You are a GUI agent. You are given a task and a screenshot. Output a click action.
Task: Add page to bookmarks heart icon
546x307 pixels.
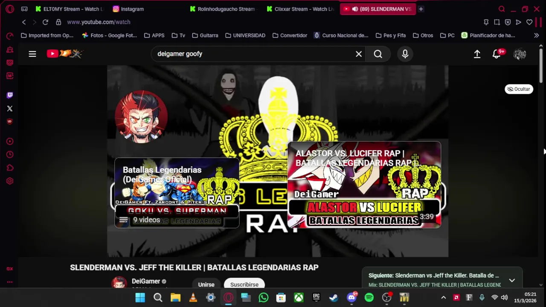(529, 22)
